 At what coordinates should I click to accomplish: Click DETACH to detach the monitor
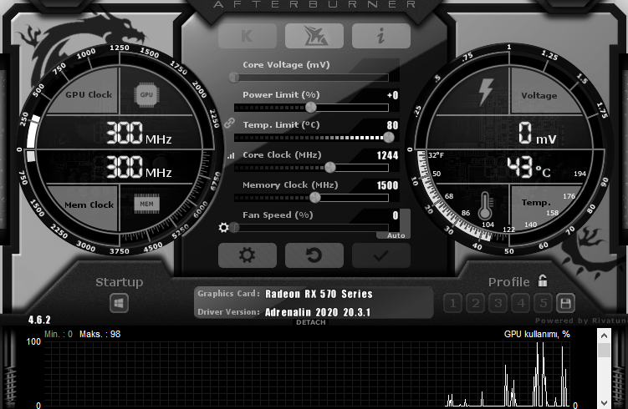tap(311, 322)
